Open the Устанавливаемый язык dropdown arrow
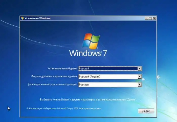177x122 pixels. pos(140,68)
